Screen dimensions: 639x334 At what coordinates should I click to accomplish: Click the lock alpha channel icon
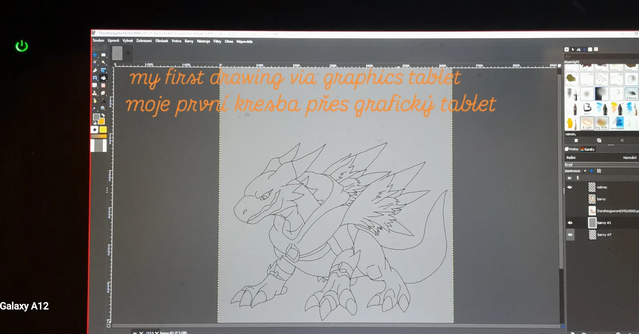pos(599,171)
